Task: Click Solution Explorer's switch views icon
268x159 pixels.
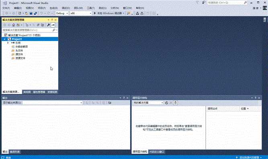Action: coord(18,25)
